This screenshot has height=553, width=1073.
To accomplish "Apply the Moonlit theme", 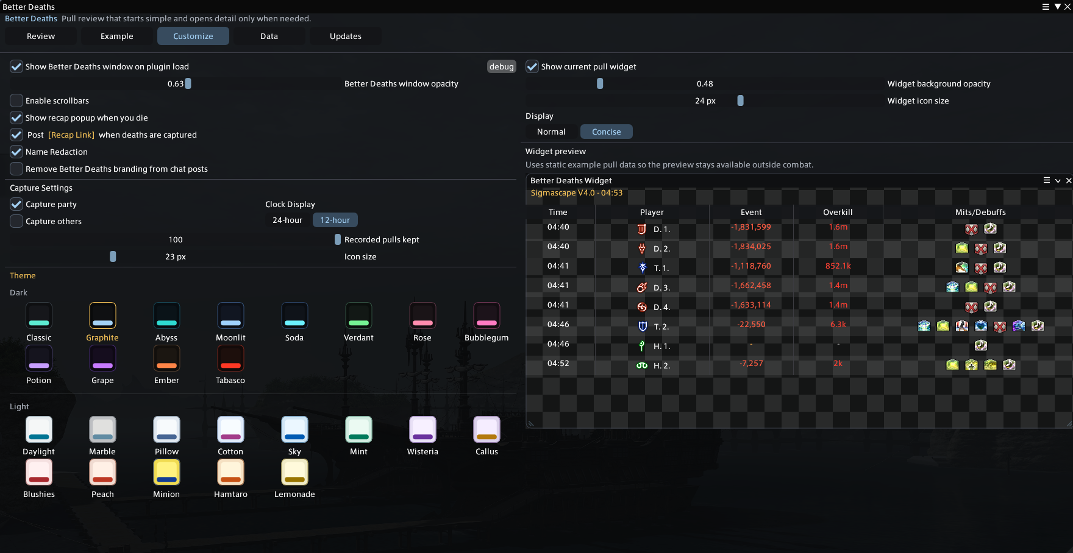I will (x=230, y=315).
